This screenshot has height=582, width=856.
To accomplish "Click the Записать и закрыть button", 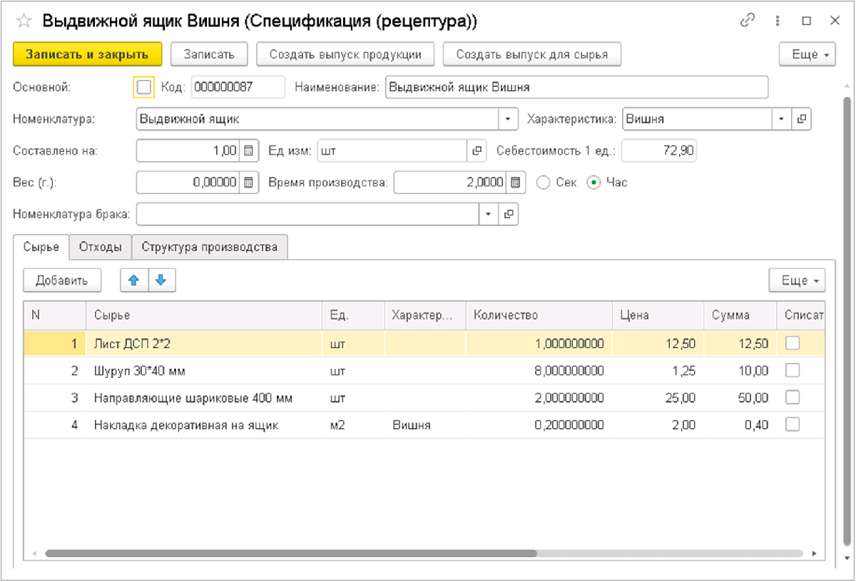I will [88, 54].
